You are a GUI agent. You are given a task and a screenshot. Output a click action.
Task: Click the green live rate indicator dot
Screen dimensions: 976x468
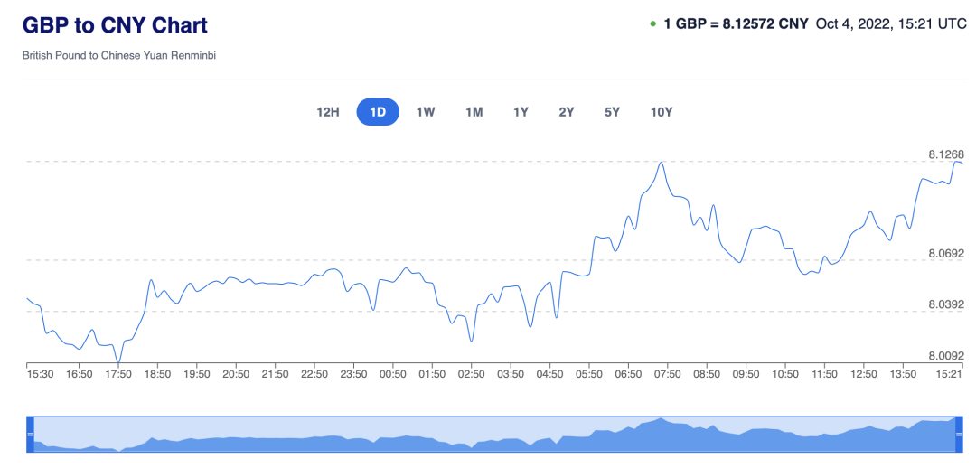tap(652, 24)
